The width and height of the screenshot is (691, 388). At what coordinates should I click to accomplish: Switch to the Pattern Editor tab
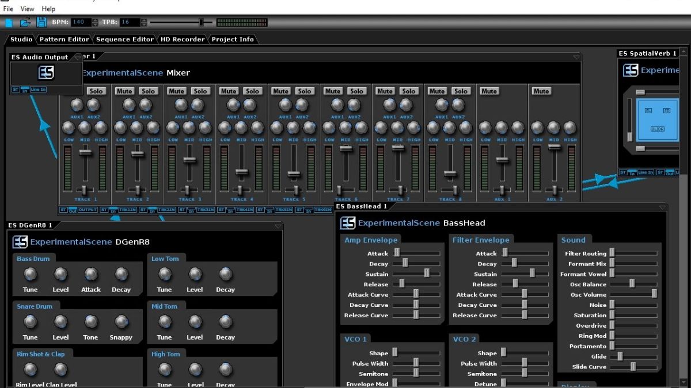[x=64, y=39]
